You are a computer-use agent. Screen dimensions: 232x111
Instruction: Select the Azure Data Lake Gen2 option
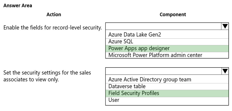[135, 35]
